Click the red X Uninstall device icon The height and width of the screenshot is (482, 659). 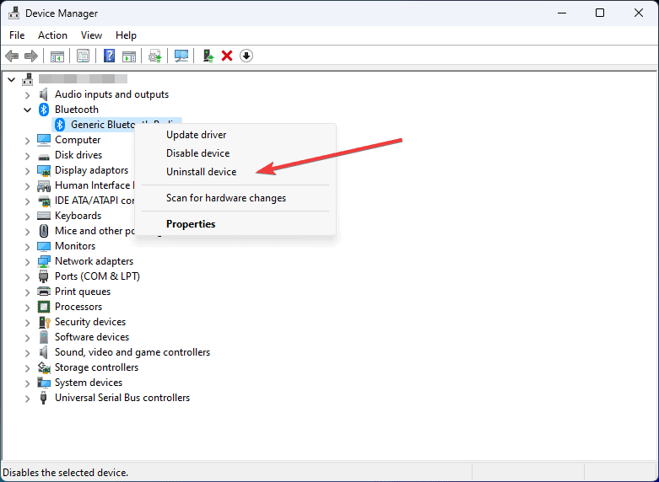227,56
